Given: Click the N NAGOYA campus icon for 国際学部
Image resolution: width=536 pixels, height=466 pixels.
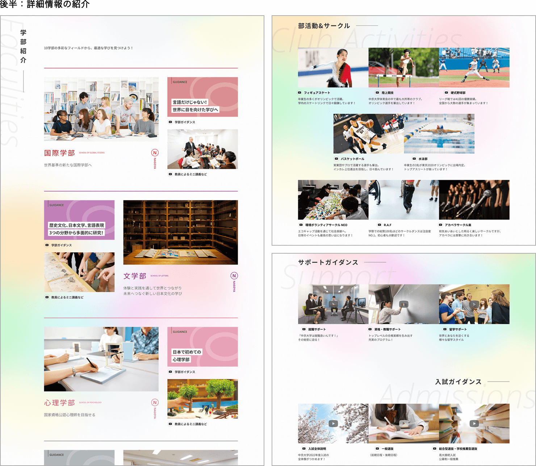Looking at the screenshot, I should coord(155,158).
